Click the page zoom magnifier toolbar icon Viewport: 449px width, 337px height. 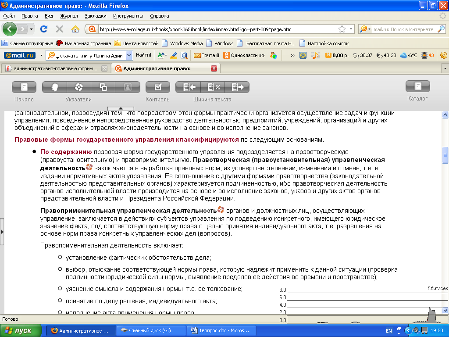[x=184, y=55]
